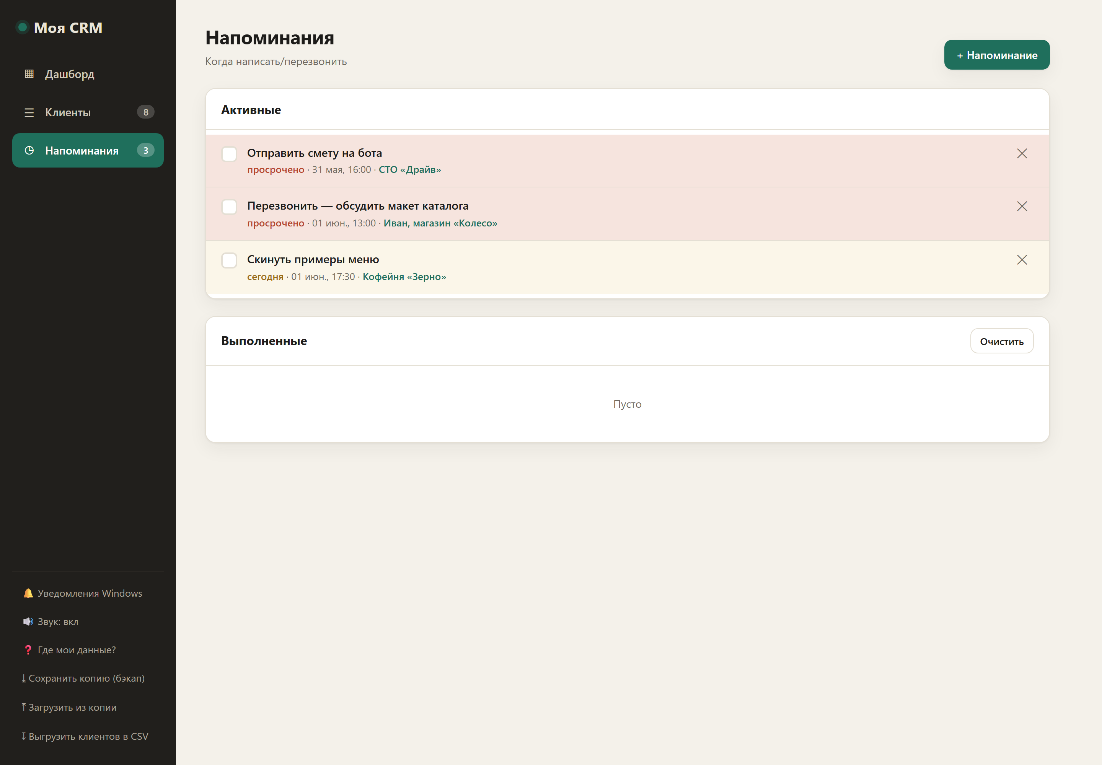
Task: Click the date 01 июн., 17:30
Action: [x=323, y=277]
